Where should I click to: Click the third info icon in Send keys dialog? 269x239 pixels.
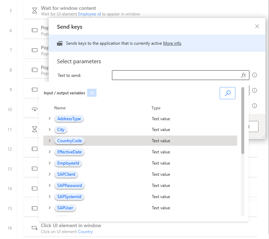[254, 106]
